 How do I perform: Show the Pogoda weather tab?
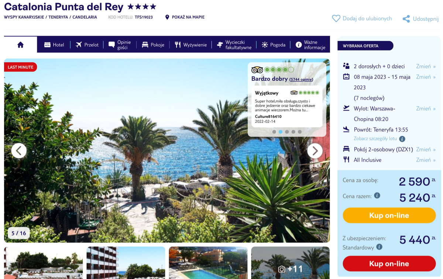(274, 45)
